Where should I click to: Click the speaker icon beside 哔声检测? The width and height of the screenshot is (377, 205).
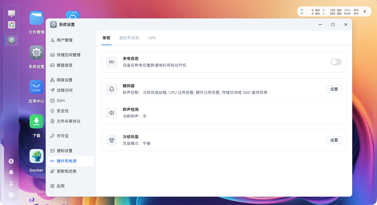[x=112, y=113]
